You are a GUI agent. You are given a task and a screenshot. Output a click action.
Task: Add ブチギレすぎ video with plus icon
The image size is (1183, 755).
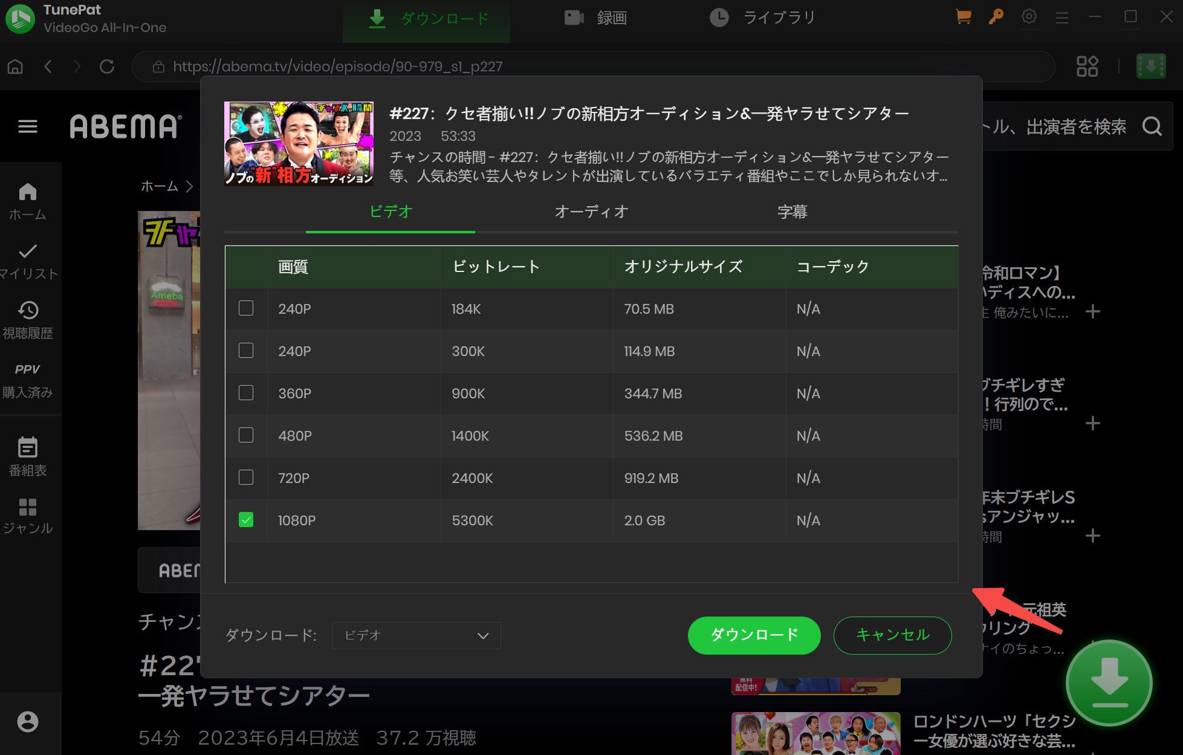pos(1093,423)
